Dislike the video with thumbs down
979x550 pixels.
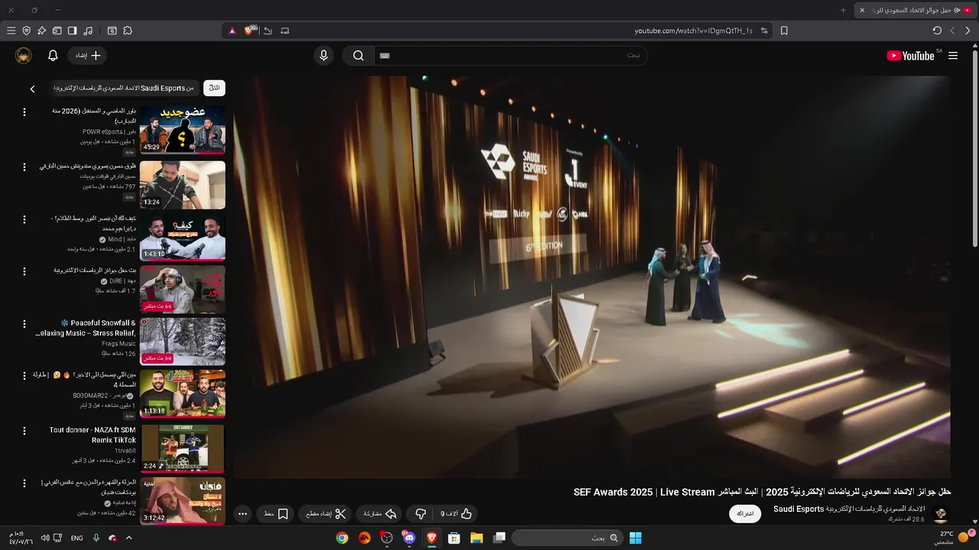[420, 514]
